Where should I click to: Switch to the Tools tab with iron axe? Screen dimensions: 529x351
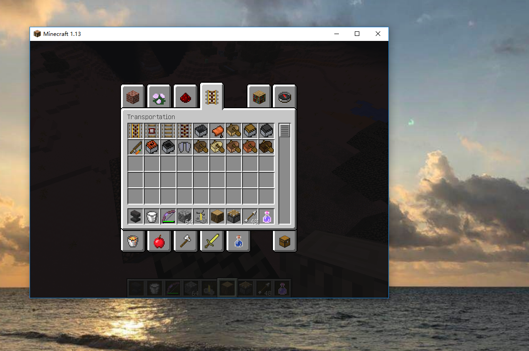pyautogui.click(x=185, y=241)
